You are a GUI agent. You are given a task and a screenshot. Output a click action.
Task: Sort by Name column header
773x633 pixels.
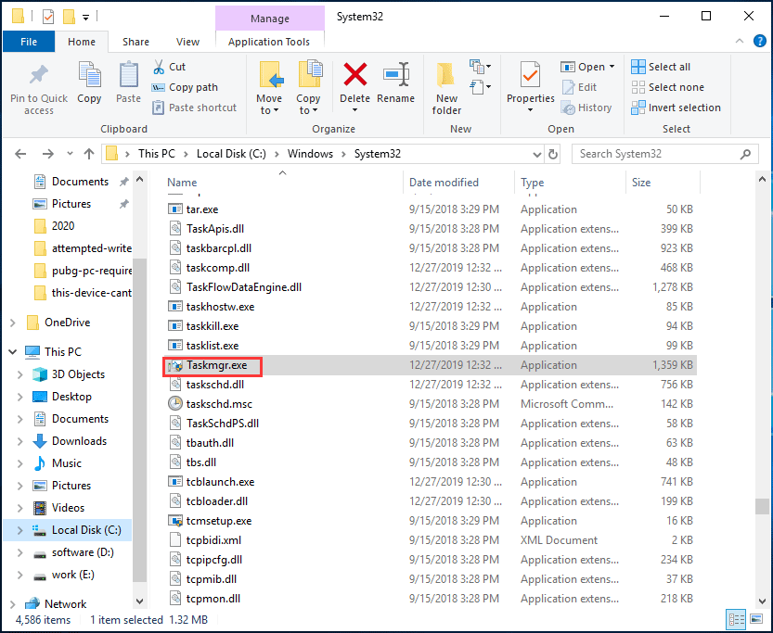(x=282, y=183)
